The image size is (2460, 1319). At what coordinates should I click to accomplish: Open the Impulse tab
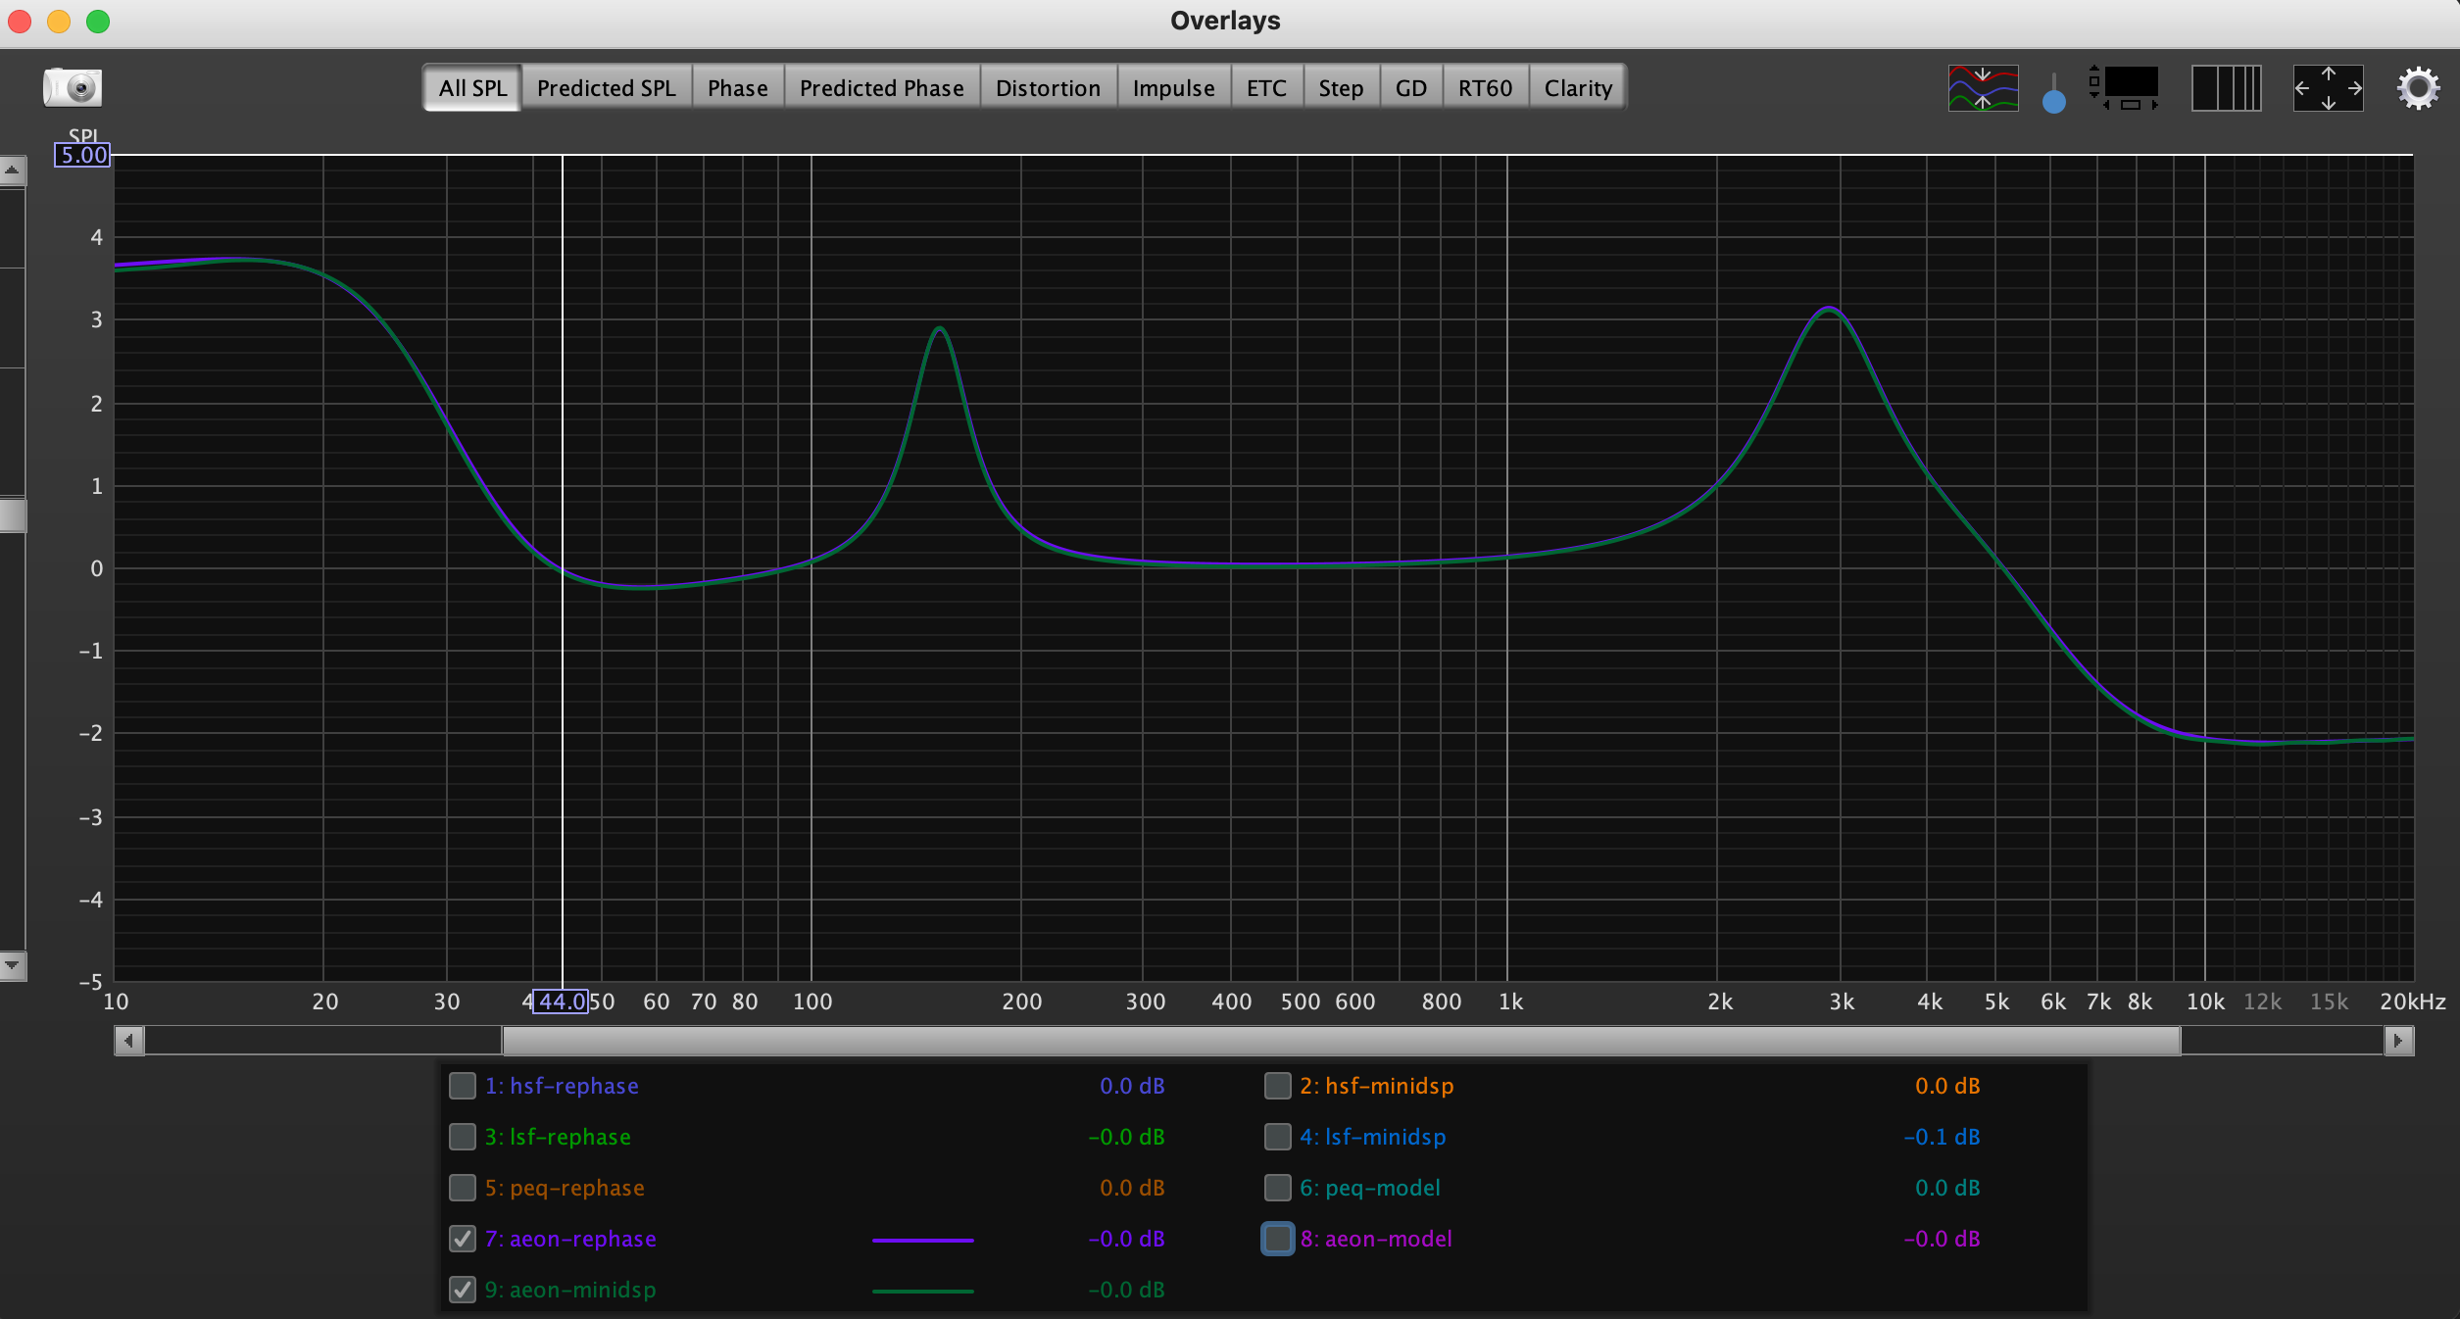(x=1174, y=88)
